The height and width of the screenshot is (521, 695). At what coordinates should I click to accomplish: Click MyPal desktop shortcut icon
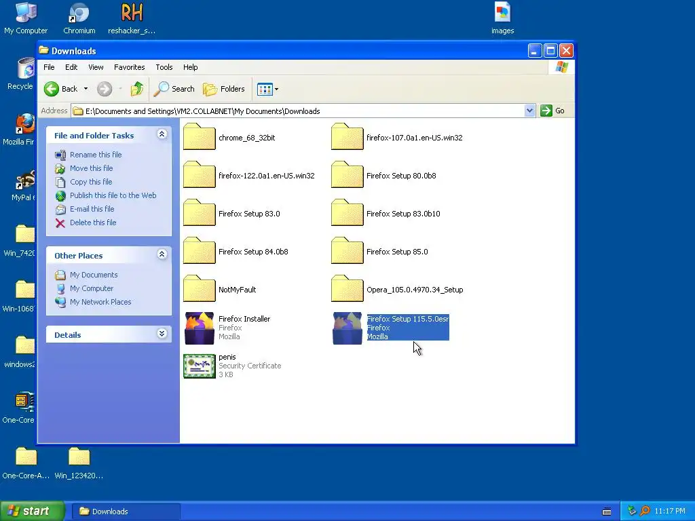point(25,179)
